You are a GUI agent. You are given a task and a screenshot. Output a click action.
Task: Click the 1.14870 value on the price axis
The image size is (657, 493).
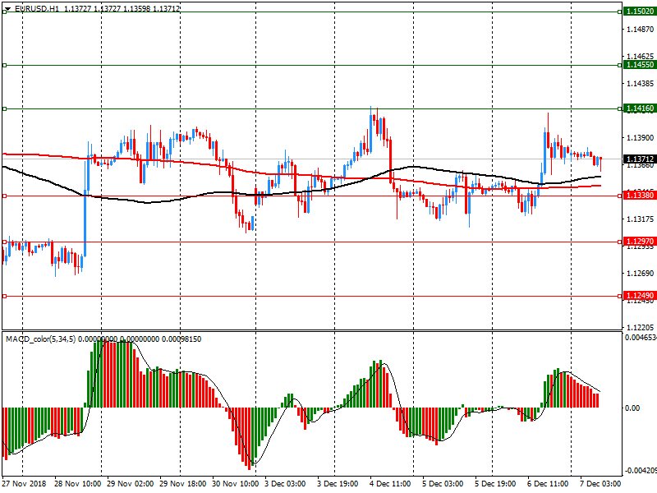640,29
